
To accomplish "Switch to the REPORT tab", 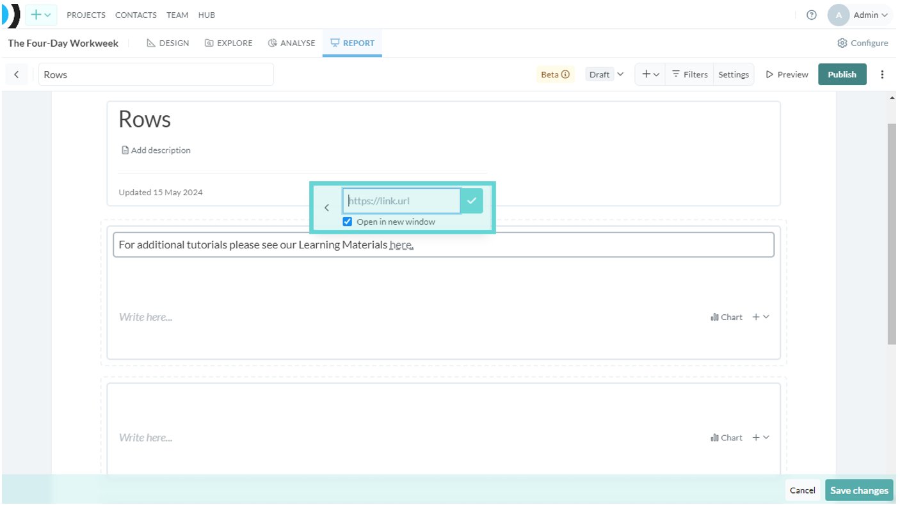I will click(x=352, y=43).
